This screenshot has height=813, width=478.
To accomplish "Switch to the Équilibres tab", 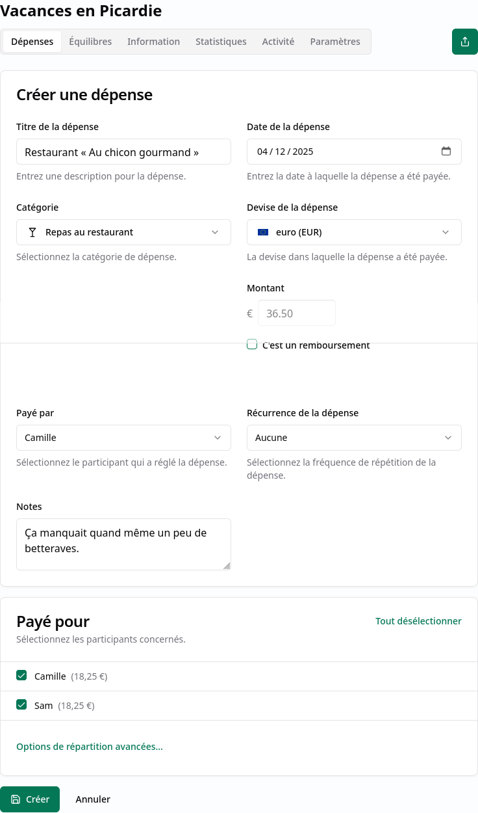I will 90,42.
